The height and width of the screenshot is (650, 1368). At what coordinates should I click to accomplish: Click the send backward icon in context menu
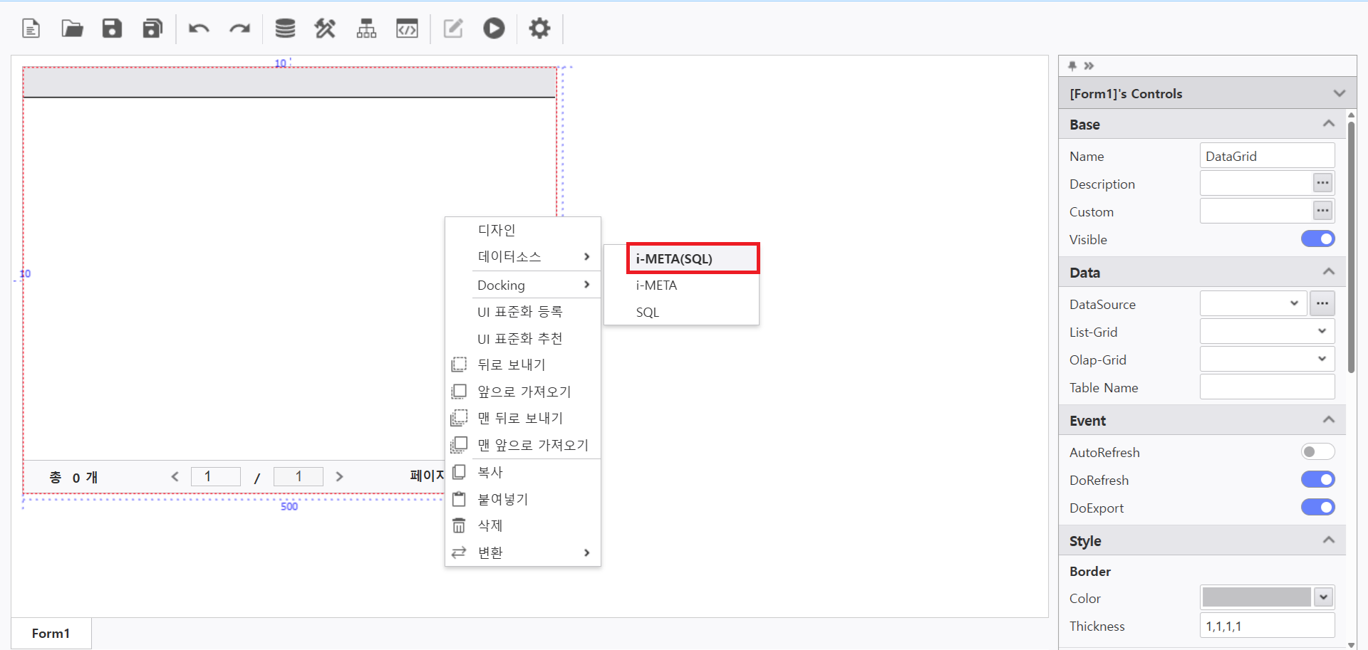coord(459,365)
